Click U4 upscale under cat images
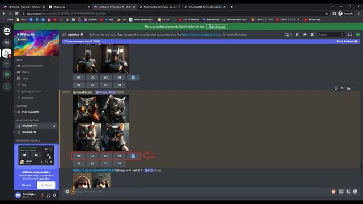Viewport: 363px width, 204px height. (x=120, y=156)
